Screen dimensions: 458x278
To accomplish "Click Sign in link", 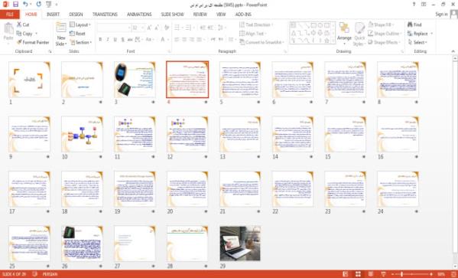I will coord(441,14).
